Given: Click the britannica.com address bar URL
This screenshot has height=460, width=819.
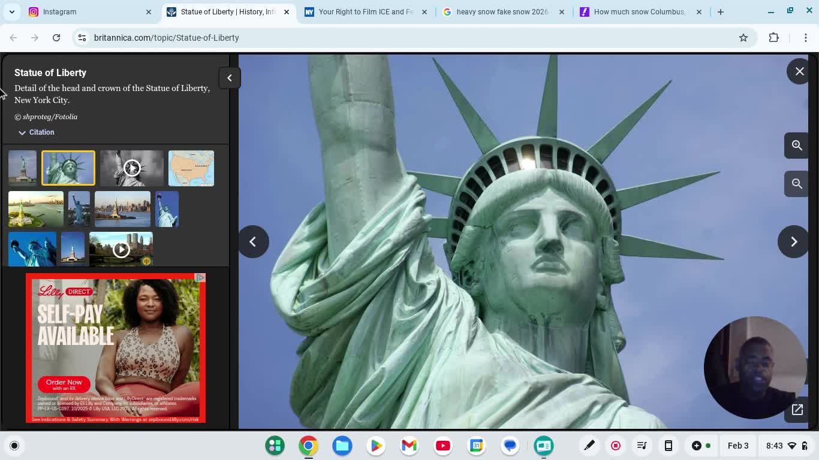Looking at the screenshot, I should [x=167, y=38].
